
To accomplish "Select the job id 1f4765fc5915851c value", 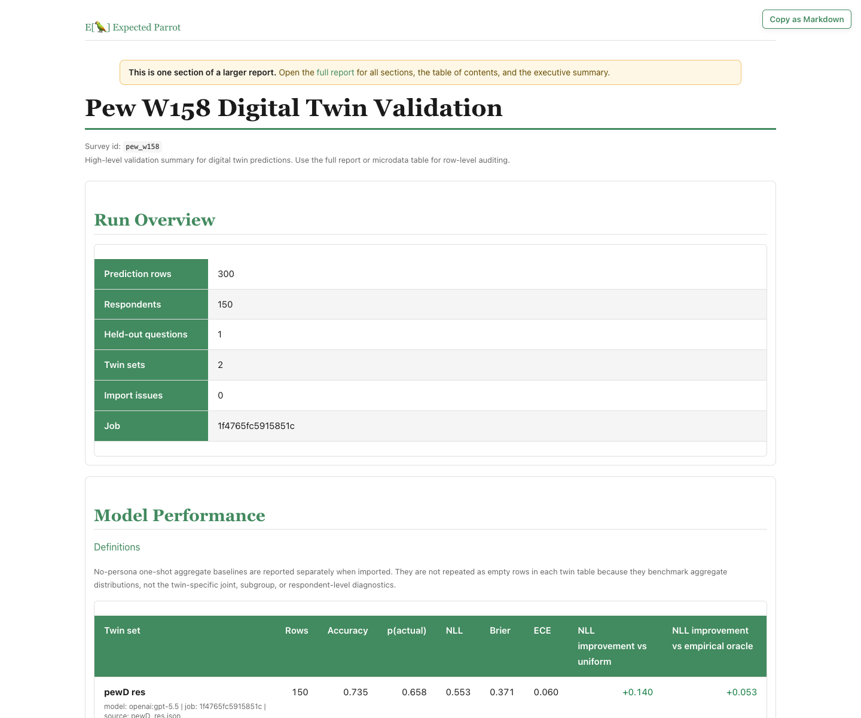I will pos(256,426).
